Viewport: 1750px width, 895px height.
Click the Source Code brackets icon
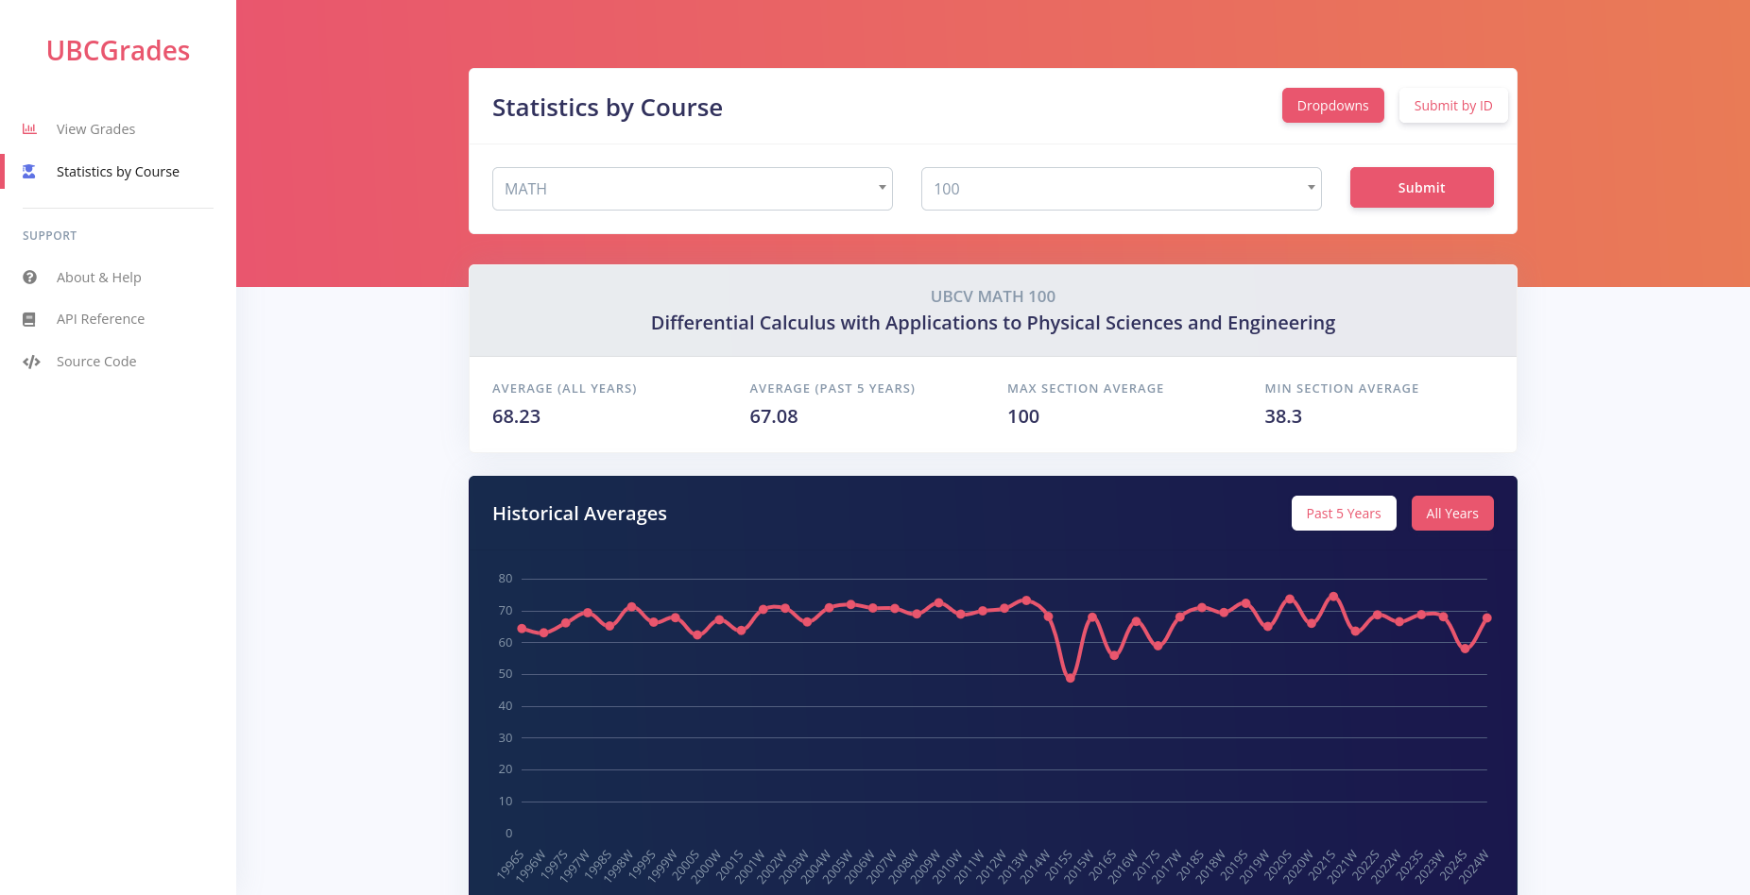click(x=31, y=362)
